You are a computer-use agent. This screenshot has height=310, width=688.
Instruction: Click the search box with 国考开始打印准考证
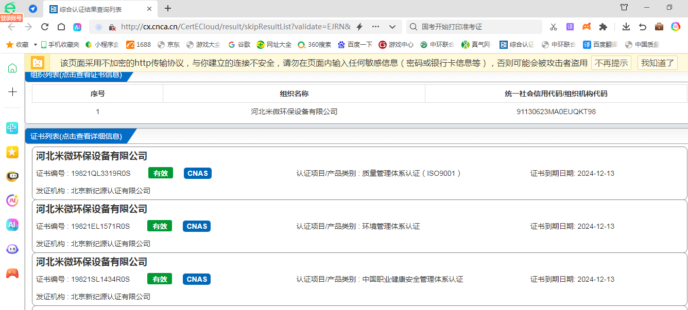474,27
